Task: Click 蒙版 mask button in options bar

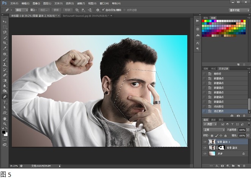Action: [x=56, y=10]
